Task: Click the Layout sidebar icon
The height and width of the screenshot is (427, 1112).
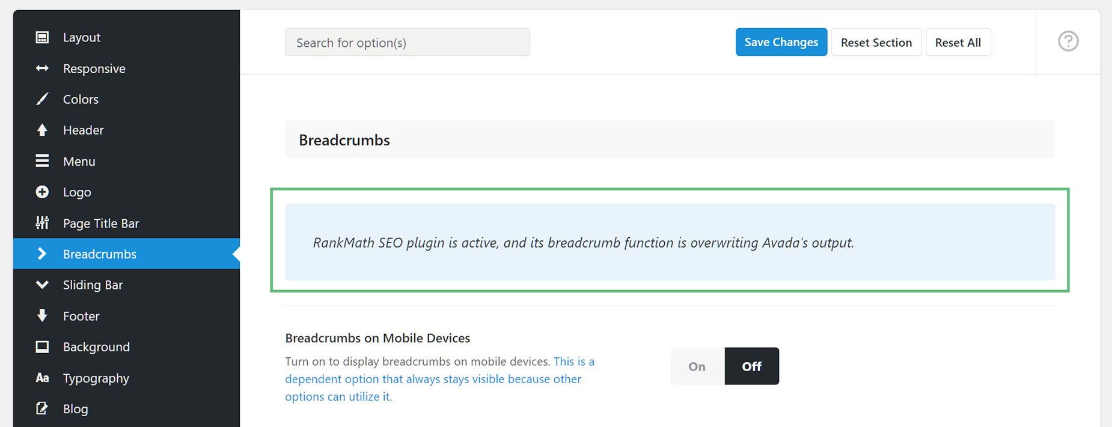Action: 42,37
